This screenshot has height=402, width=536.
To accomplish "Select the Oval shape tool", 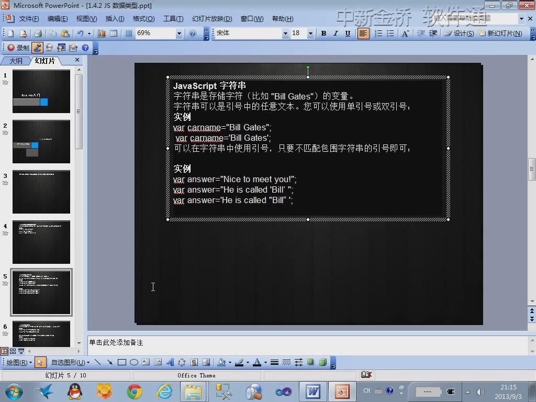I will click(x=134, y=362).
